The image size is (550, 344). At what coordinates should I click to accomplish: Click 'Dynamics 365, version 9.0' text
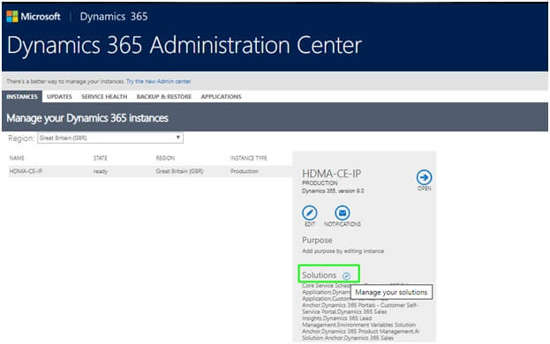click(333, 191)
